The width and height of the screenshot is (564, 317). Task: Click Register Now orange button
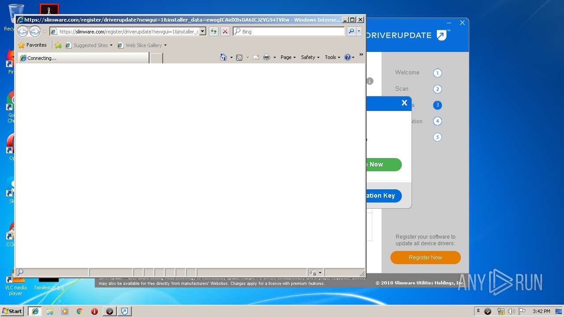click(425, 258)
